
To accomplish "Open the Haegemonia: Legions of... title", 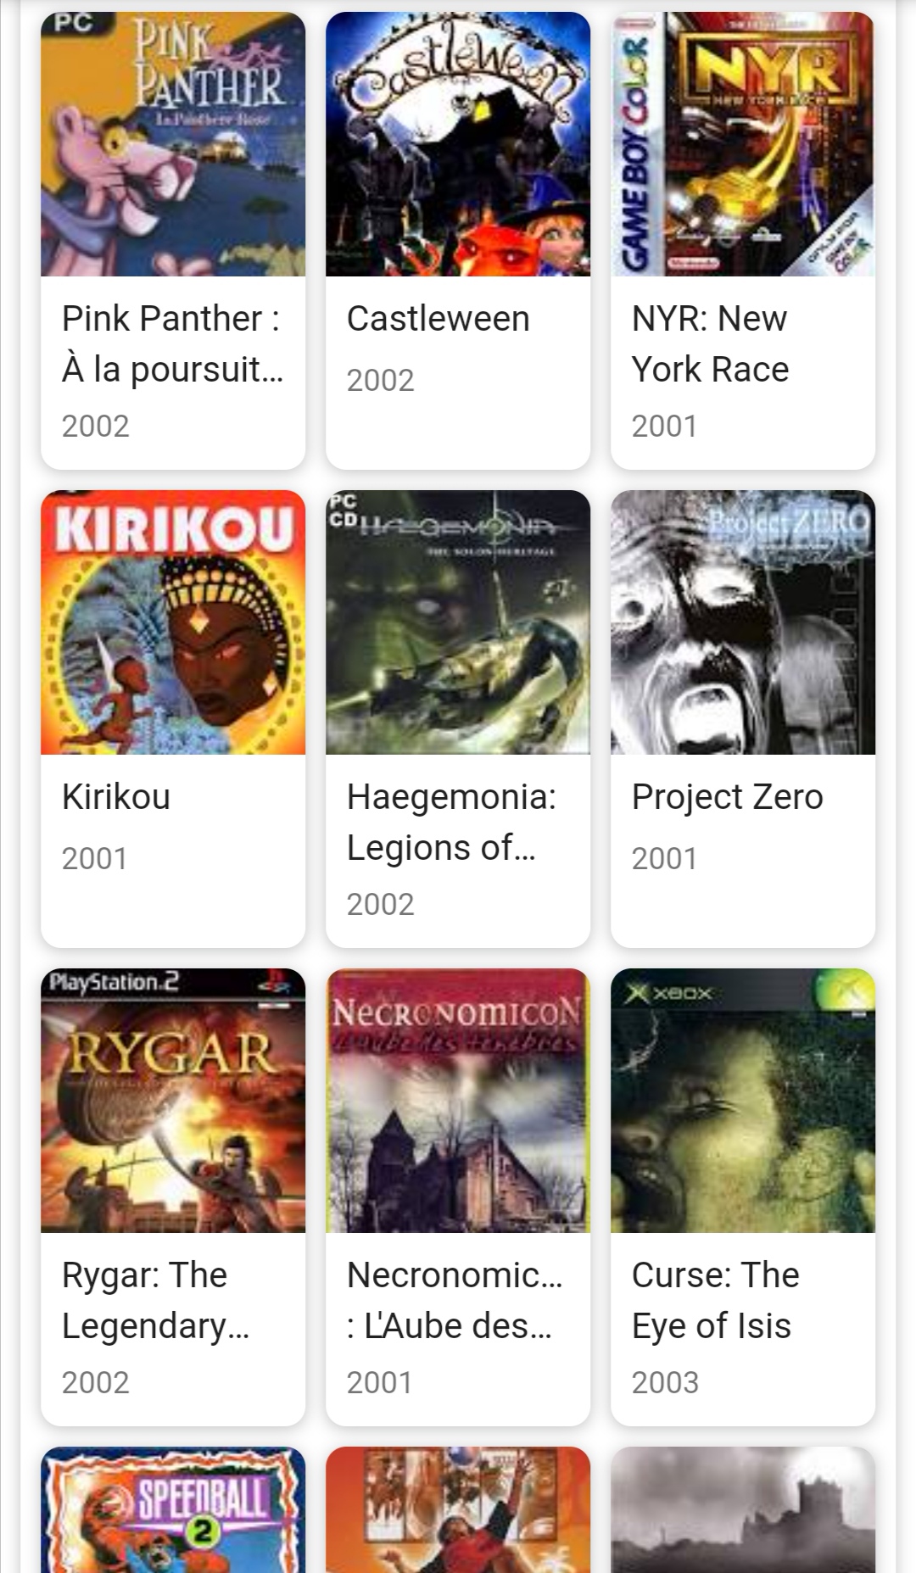I will [451, 822].
